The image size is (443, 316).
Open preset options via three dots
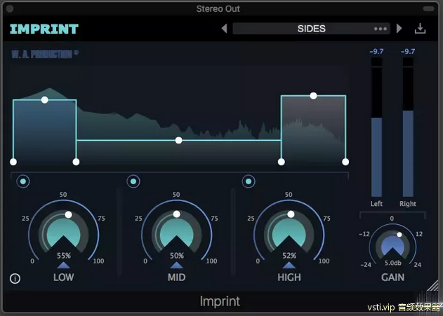[381, 29]
